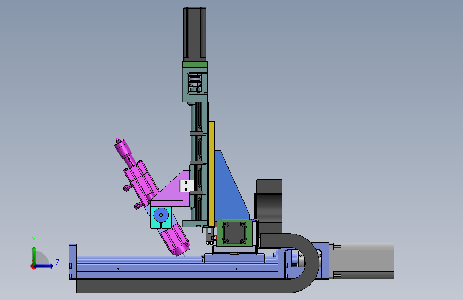Select the green square motor mount plate

tap(234, 233)
